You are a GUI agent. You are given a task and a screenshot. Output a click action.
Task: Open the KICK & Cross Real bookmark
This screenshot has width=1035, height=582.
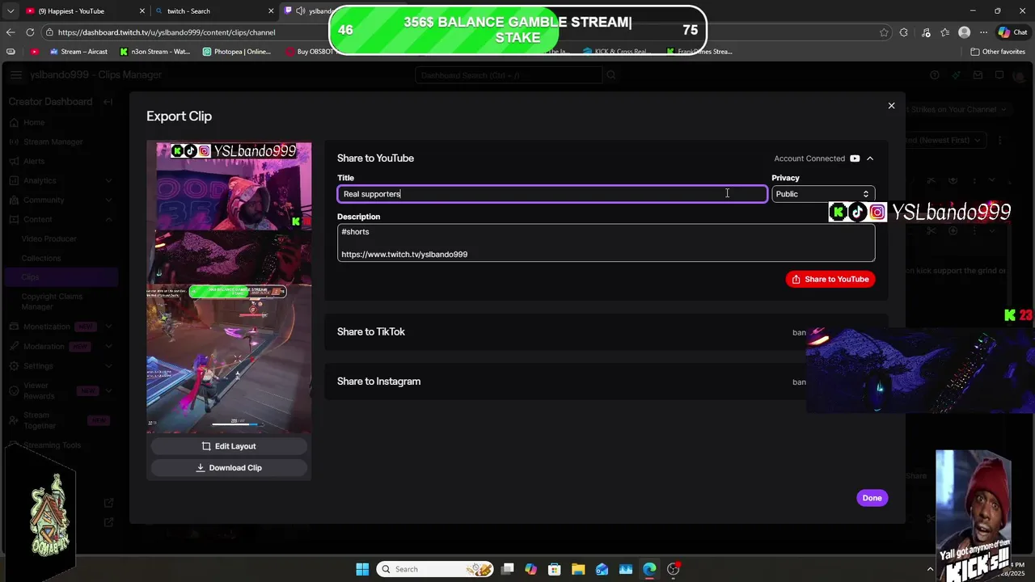point(615,52)
